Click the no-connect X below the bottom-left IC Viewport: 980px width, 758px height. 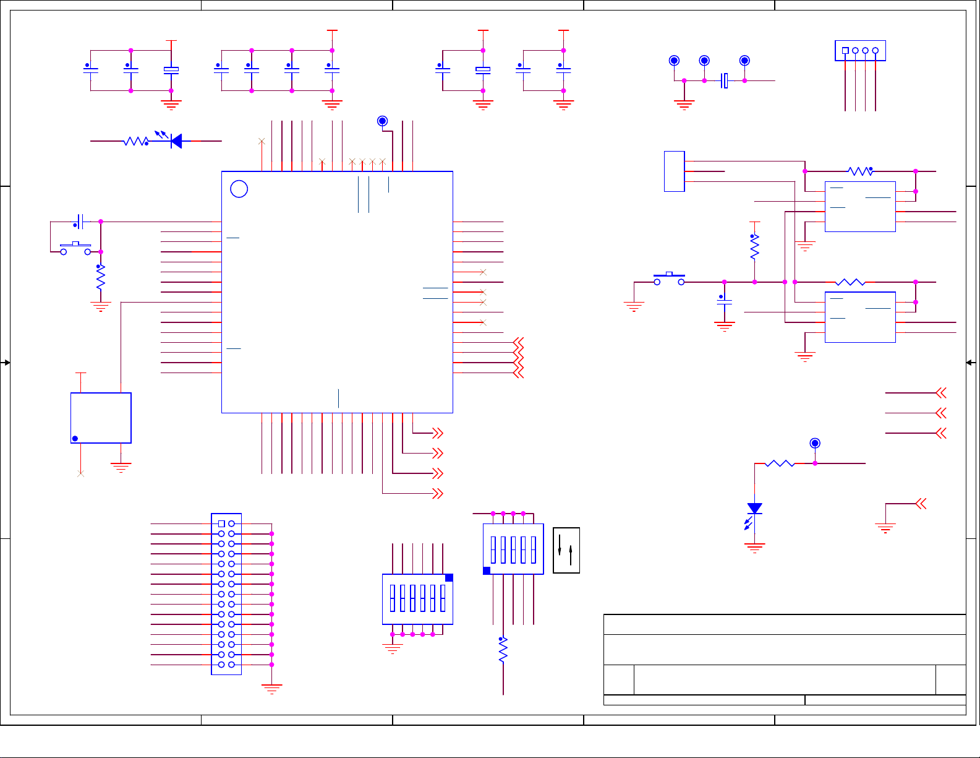point(80,473)
